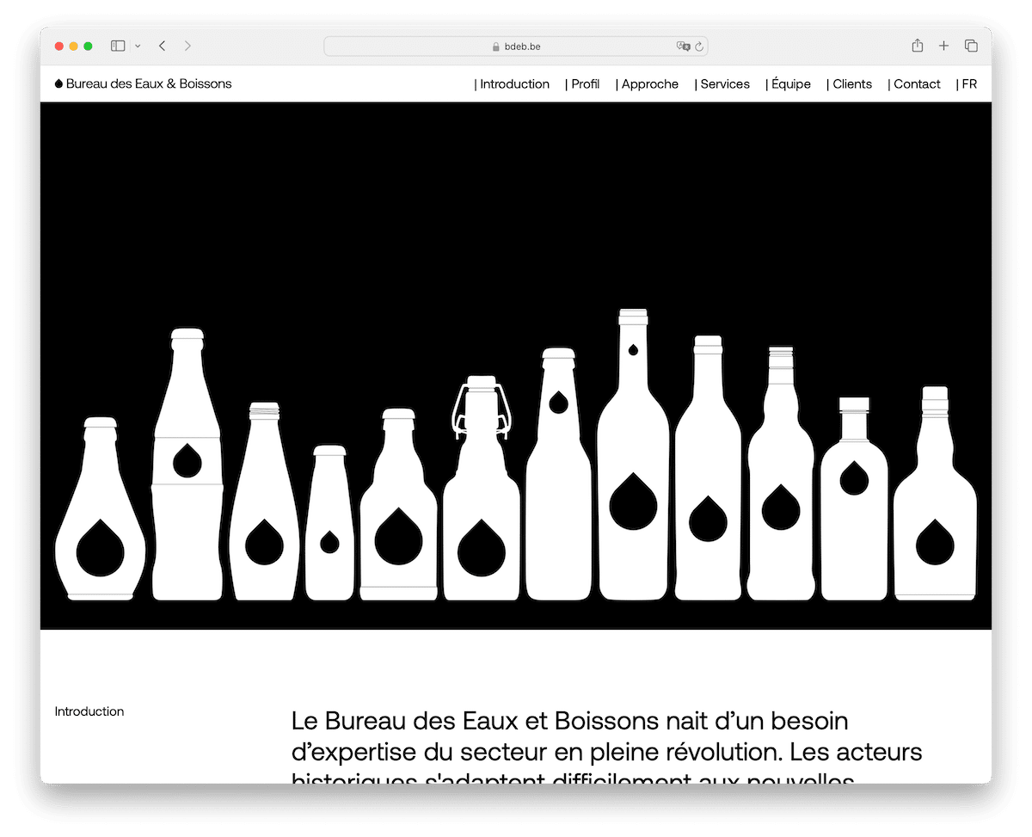Open the Safari sidebar icon

117,46
